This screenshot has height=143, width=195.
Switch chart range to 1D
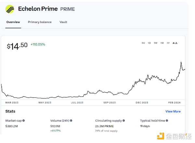tap(149, 43)
